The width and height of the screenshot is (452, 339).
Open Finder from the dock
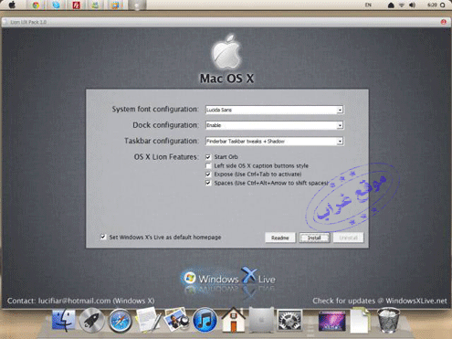[64, 320]
